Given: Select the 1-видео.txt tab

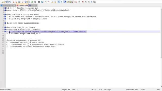Looking at the screenshot, I should [x=22, y=6].
